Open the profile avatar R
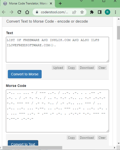 click(x=107, y=12)
